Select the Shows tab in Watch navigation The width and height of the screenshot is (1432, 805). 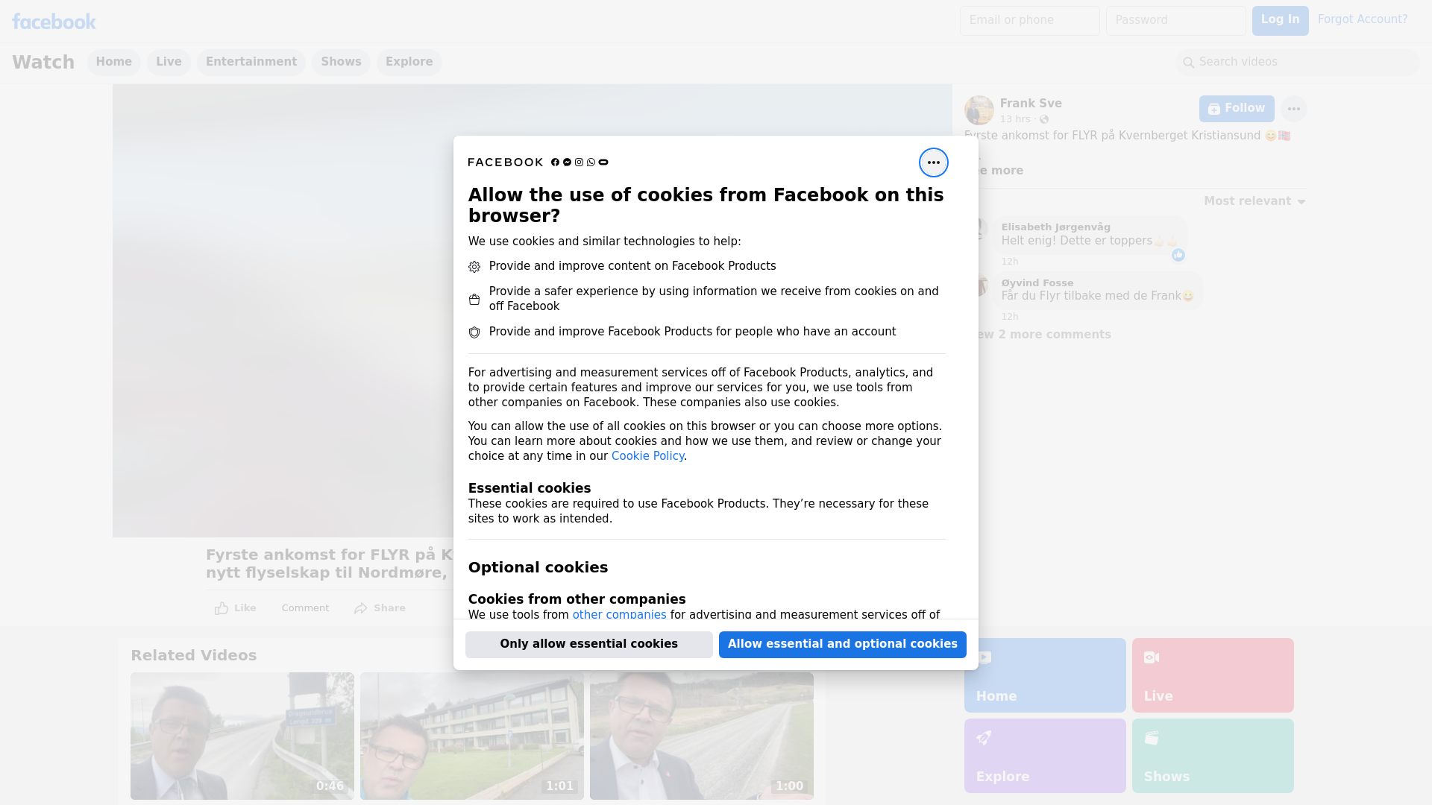pyautogui.click(x=341, y=62)
